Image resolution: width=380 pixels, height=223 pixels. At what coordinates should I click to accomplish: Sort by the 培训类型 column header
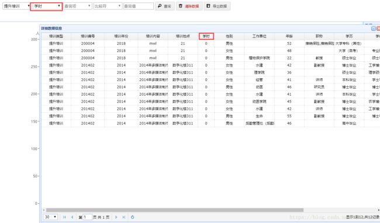(56, 36)
